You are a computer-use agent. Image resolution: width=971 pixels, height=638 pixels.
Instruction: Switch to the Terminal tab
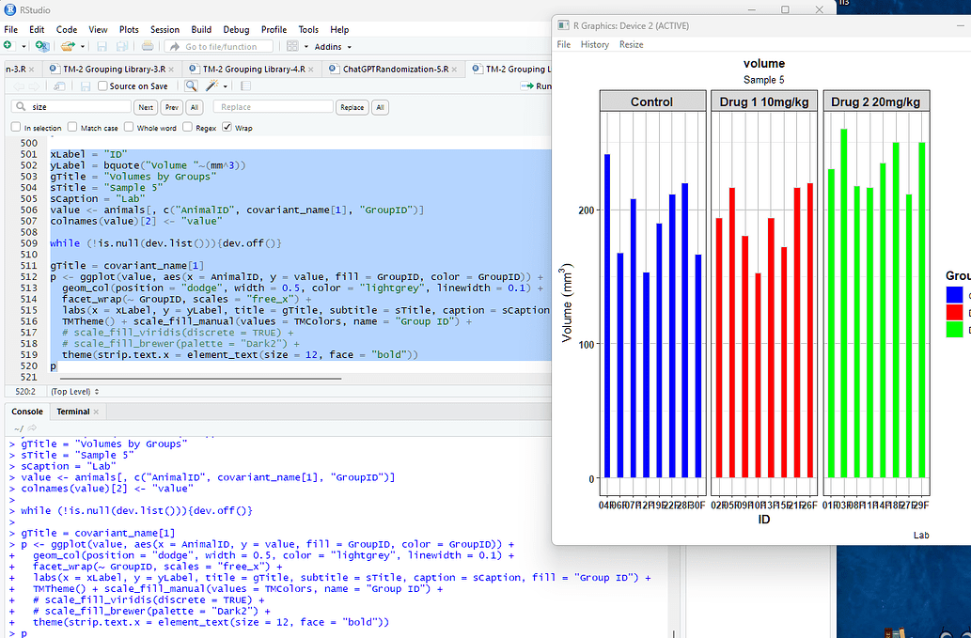[x=71, y=411]
